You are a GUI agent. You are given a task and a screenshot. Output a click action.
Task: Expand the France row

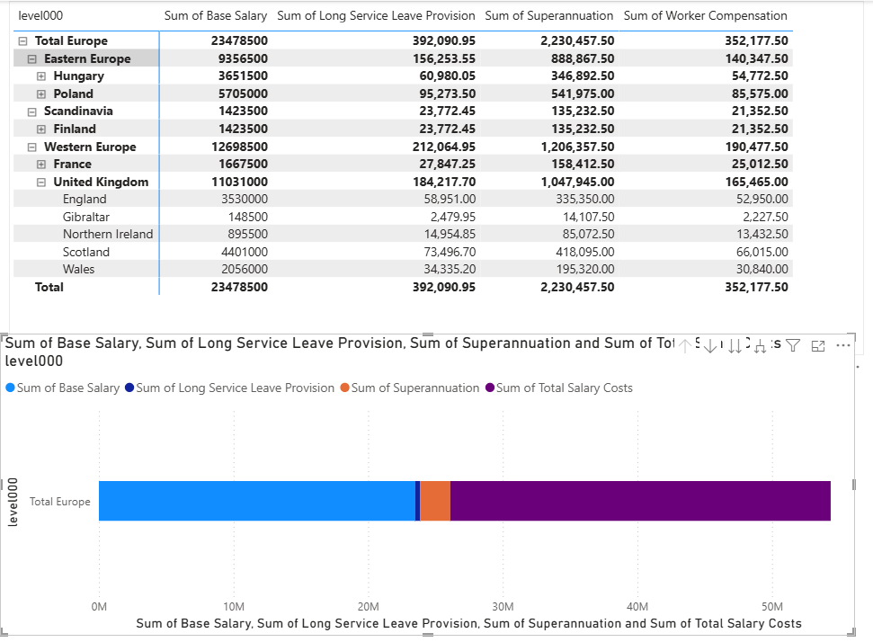pyautogui.click(x=41, y=165)
